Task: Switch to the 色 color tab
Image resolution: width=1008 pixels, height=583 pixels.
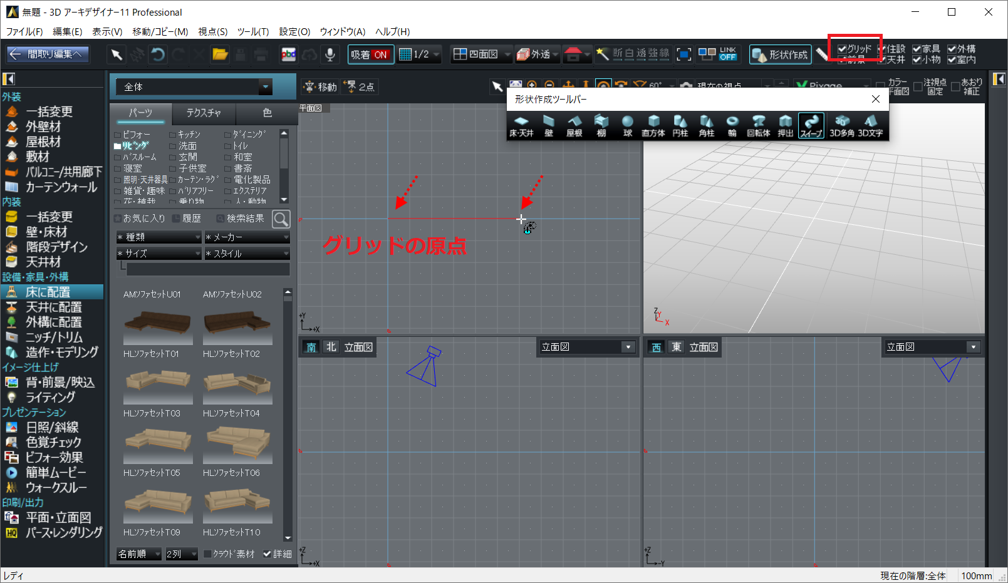Action: (268, 113)
